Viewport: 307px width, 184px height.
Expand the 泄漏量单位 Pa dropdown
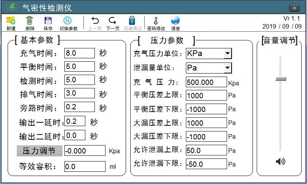point(228,68)
